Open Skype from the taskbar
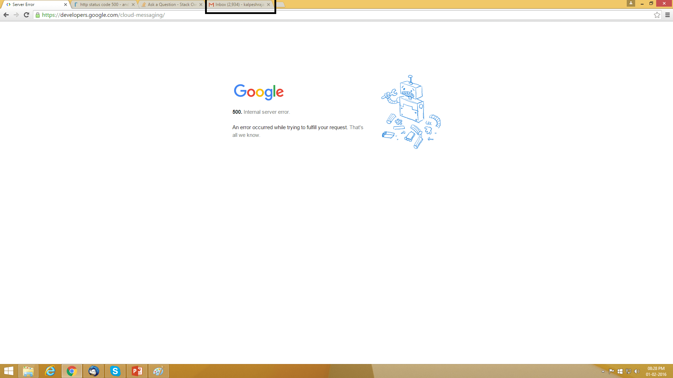Image resolution: width=673 pixels, height=378 pixels. tap(115, 371)
